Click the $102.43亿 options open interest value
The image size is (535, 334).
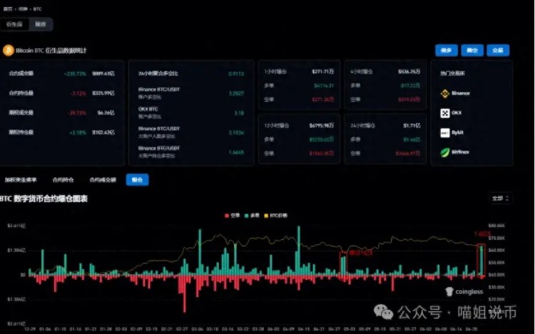tap(103, 132)
